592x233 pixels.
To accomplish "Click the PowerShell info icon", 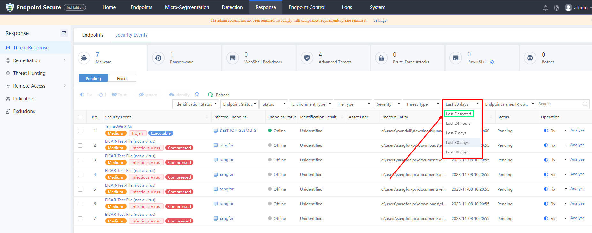I will tap(492, 62).
